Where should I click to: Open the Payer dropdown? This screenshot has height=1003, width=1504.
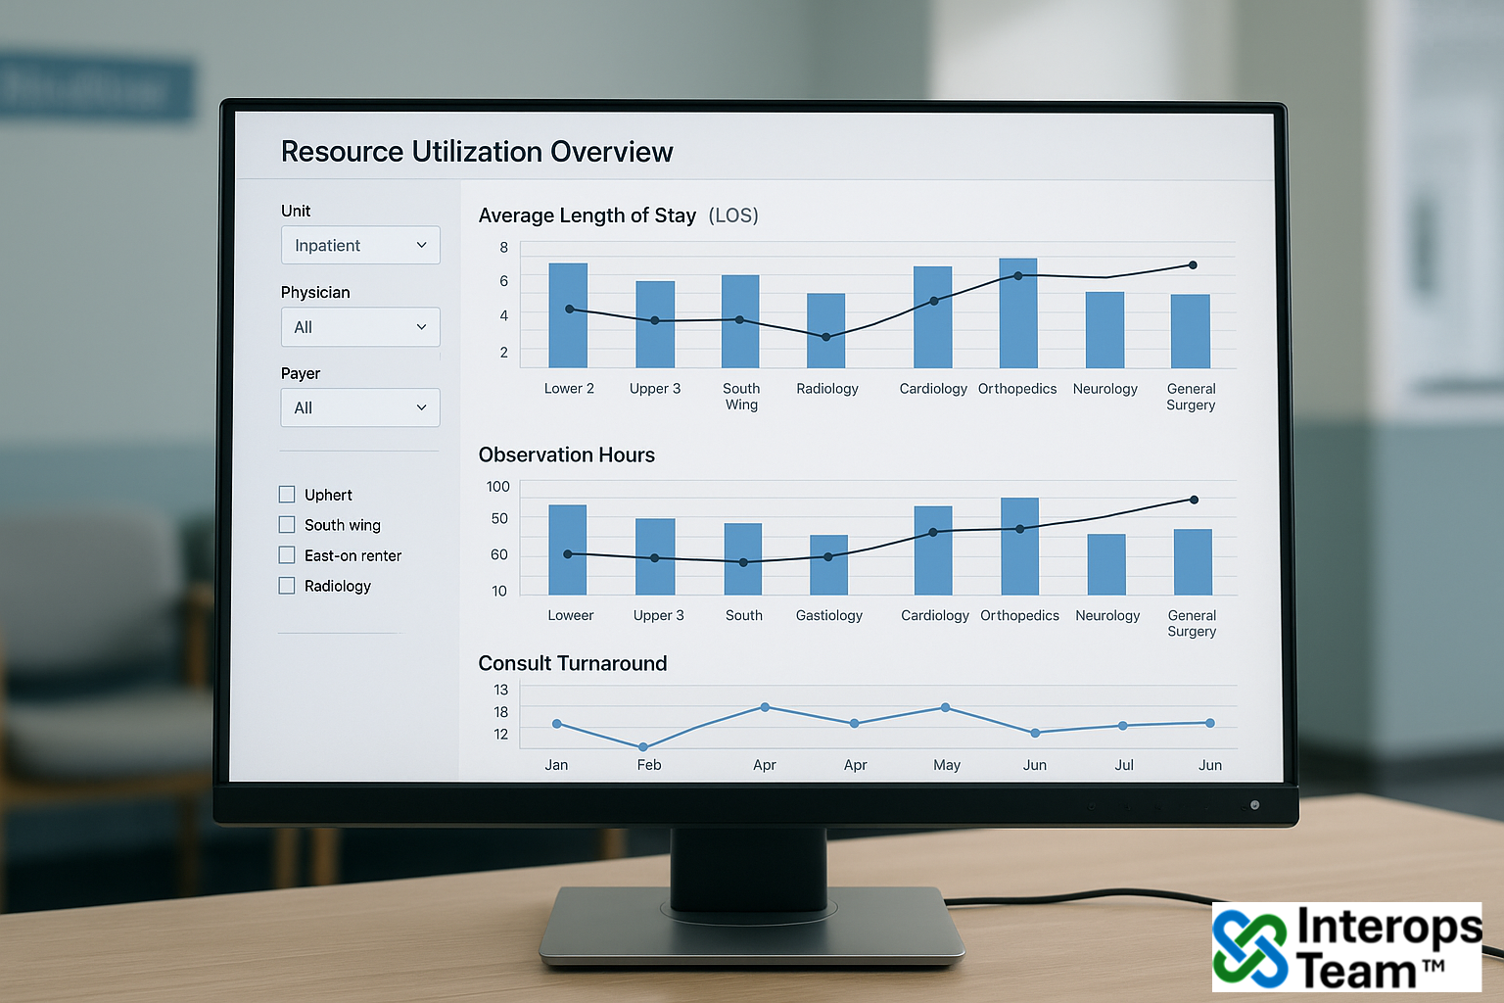[x=360, y=407]
